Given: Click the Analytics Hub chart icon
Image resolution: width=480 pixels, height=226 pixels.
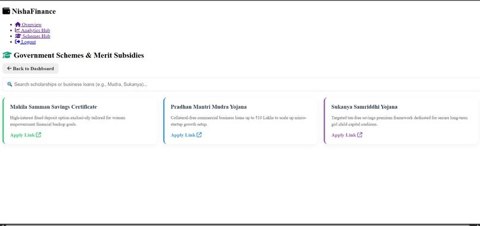Looking at the screenshot, I should coord(17,30).
